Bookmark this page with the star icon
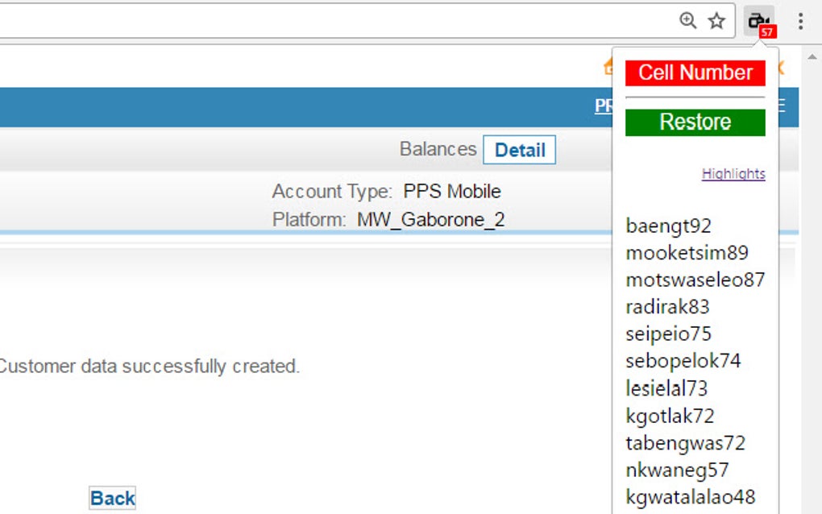 [716, 22]
